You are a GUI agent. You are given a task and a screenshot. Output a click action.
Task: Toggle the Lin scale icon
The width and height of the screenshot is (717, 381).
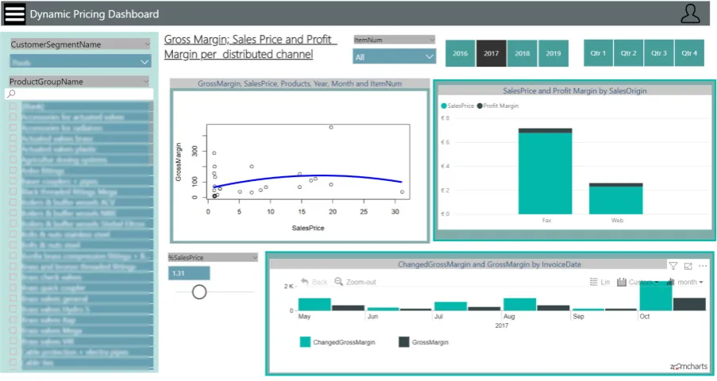594,282
